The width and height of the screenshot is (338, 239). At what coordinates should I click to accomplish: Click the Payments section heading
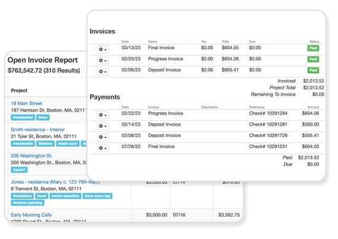104,97
